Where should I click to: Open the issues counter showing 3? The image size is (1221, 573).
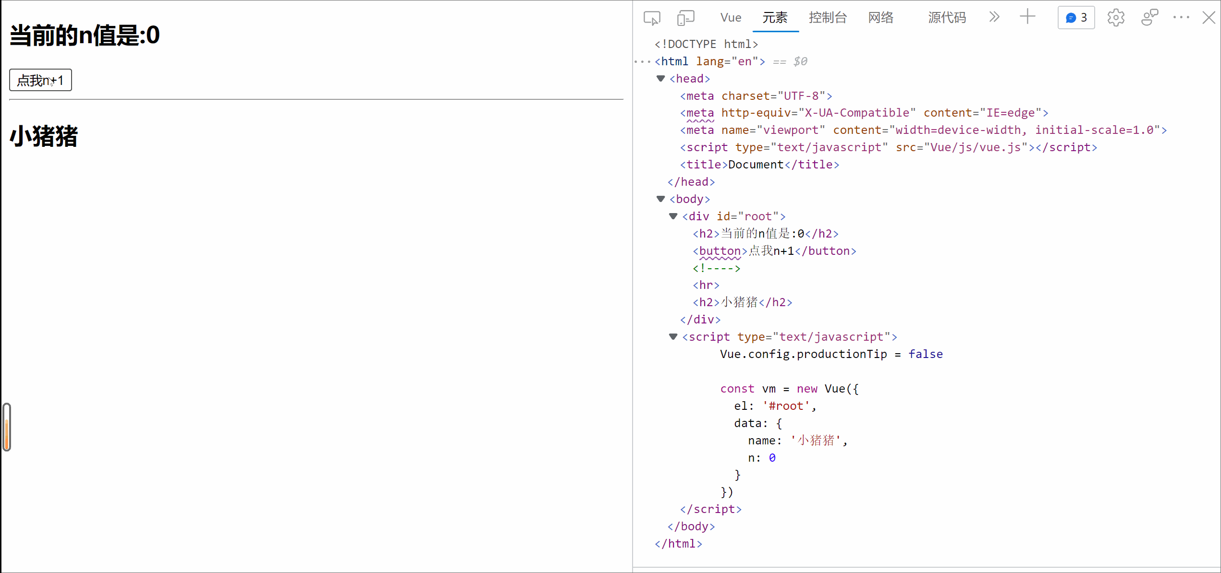pos(1076,18)
